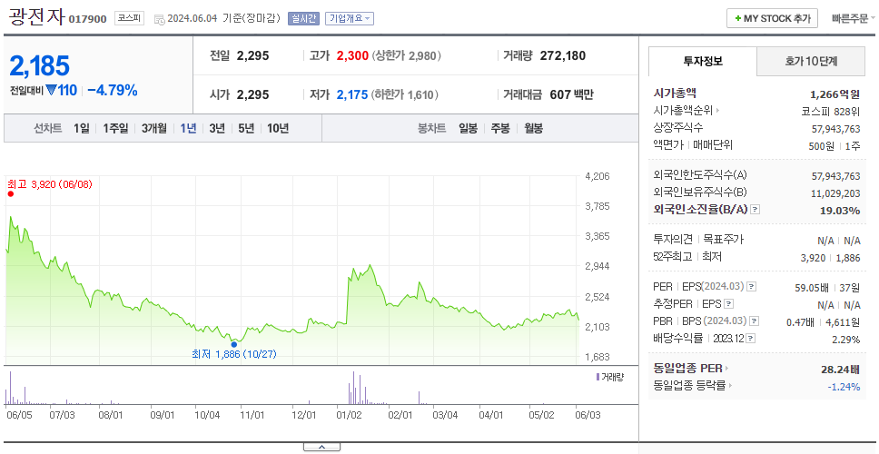Click the 01/02 date label on chart axis
The image size is (879, 454).
tap(349, 415)
